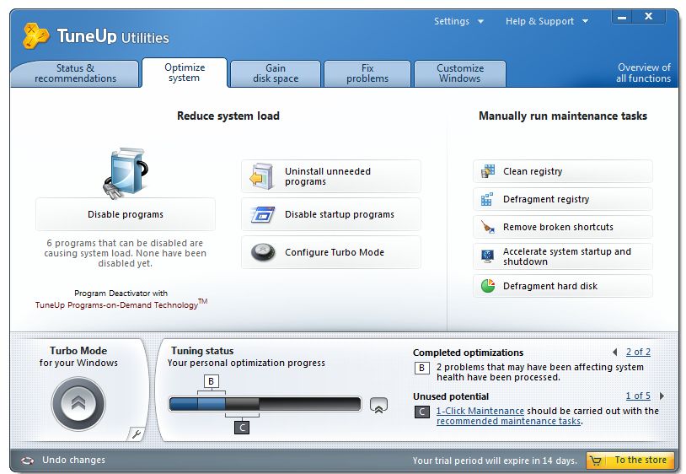This screenshot has height=474, width=686.
Task: Click the B badge under Completed optimizations
Action: tap(421, 368)
